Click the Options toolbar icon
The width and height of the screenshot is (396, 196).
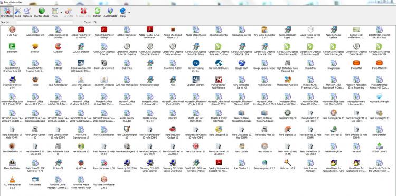pyautogui.click(x=27, y=12)
